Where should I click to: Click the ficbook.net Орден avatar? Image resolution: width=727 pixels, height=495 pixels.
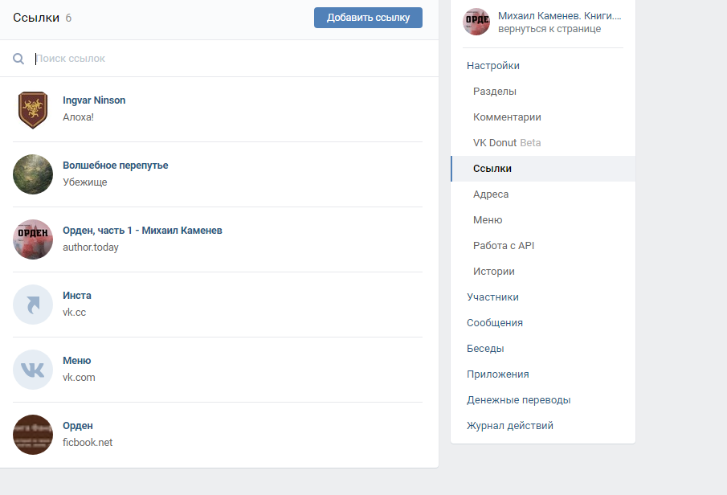click(33, 435)
